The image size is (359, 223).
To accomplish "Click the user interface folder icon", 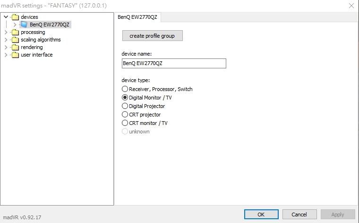I will pyautogui.click(x=15, y=55).
